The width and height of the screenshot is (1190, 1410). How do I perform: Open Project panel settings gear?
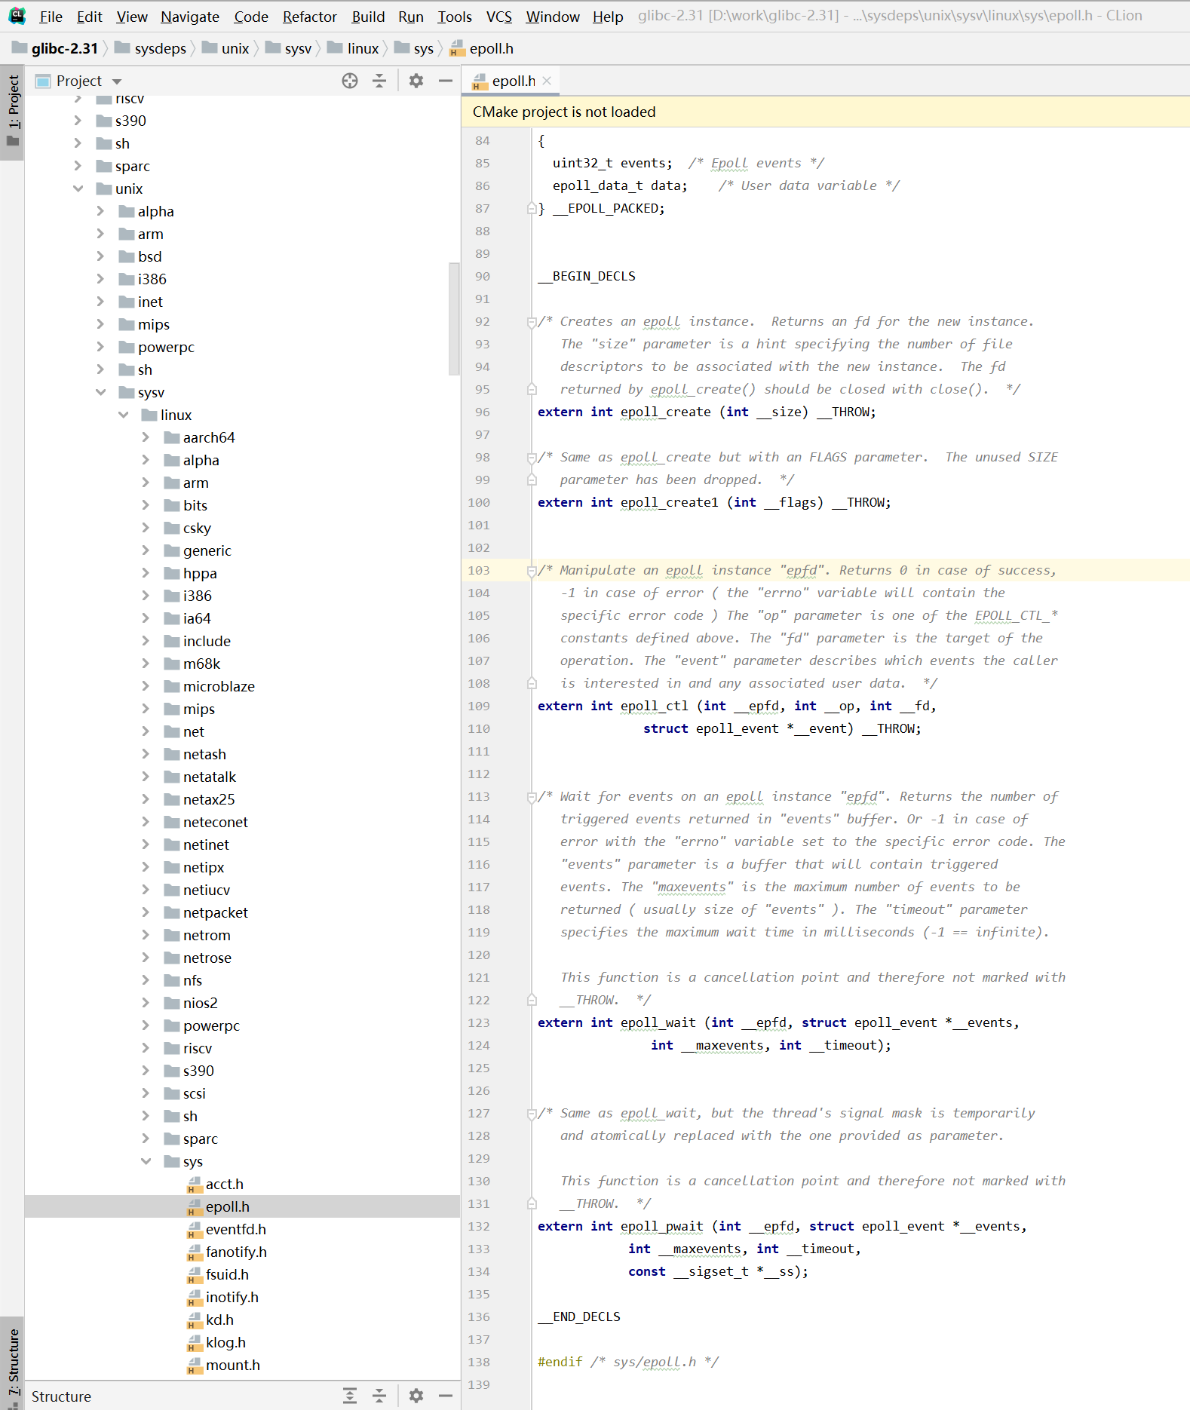click(x=416, y=81)
